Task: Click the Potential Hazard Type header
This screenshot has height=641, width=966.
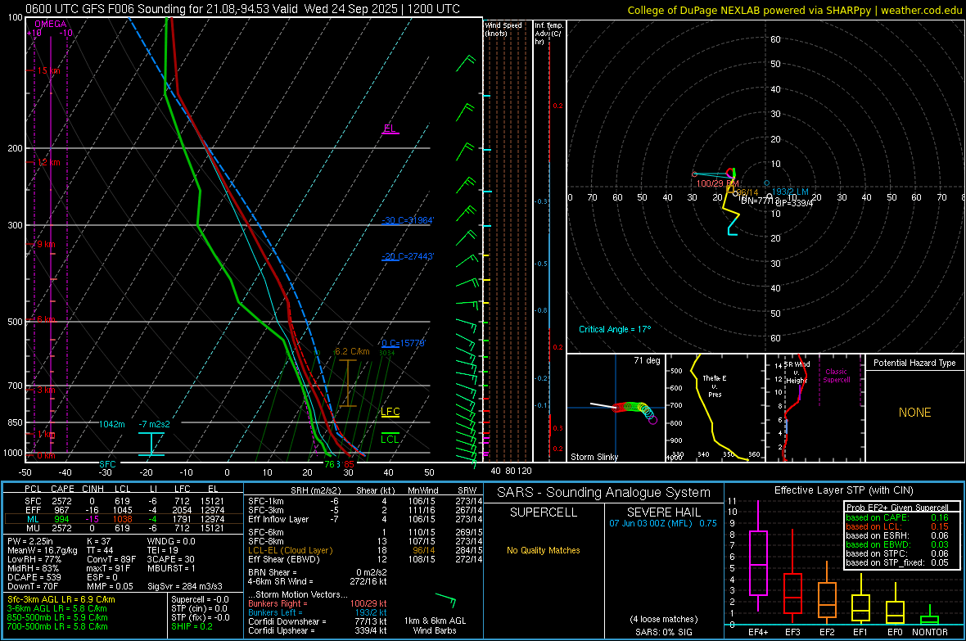Action: point(914,363)
